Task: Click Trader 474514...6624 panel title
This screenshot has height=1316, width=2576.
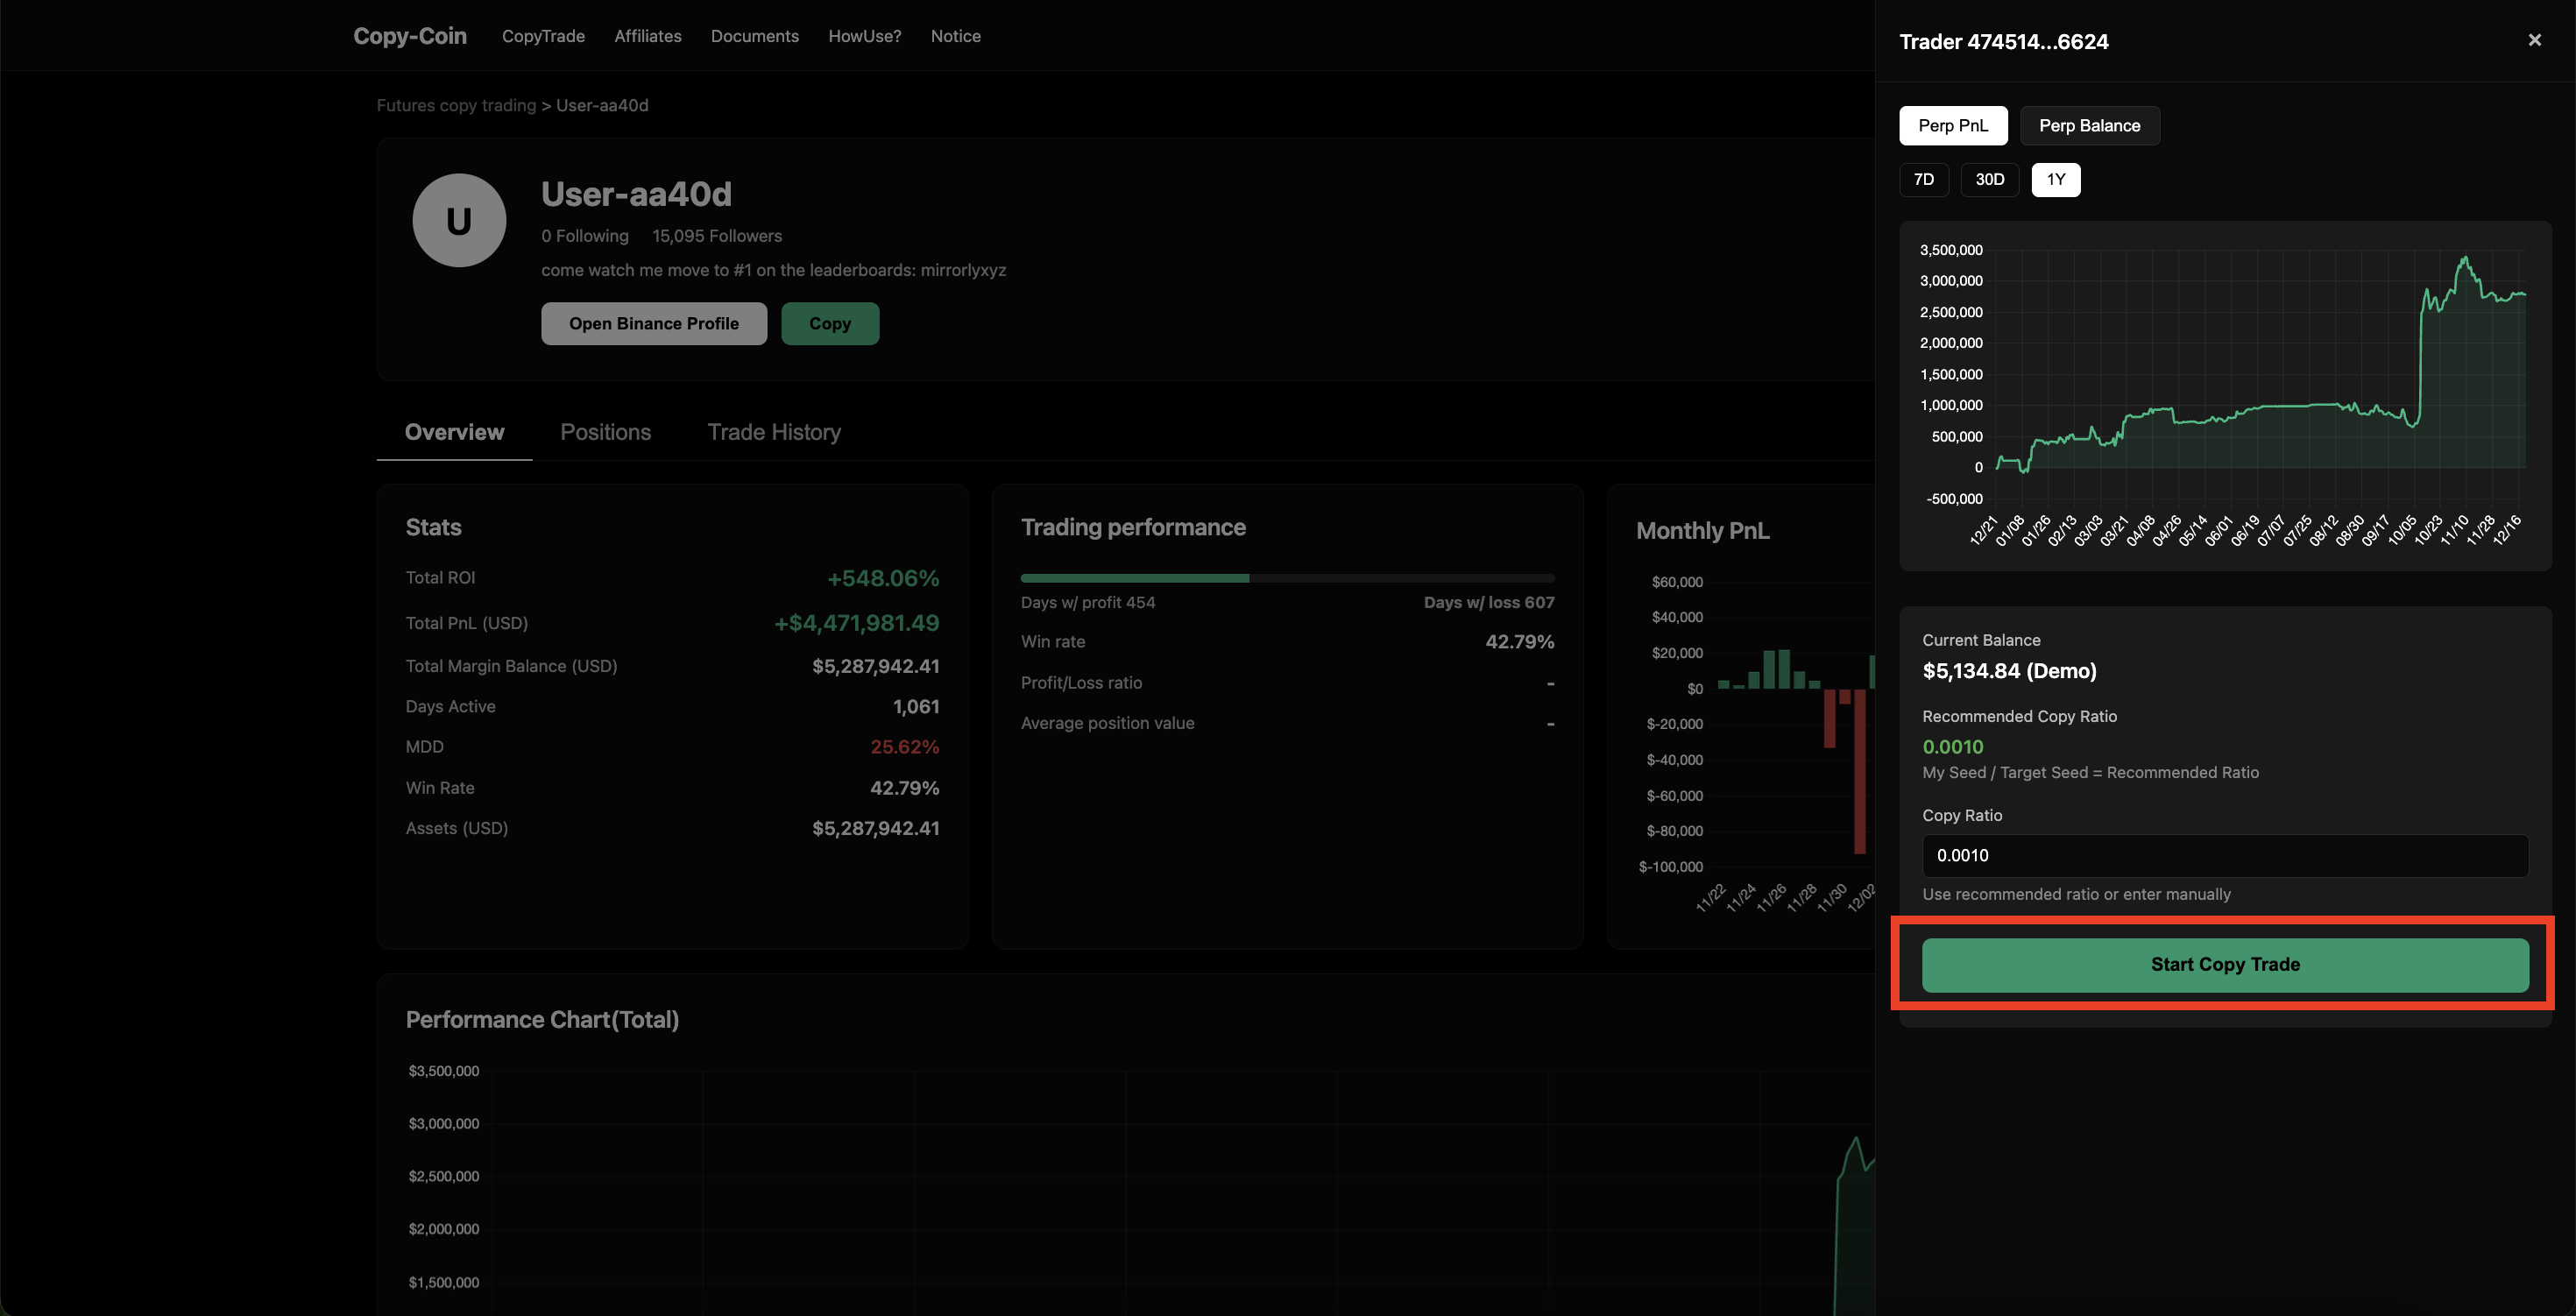Action: 2004,42
